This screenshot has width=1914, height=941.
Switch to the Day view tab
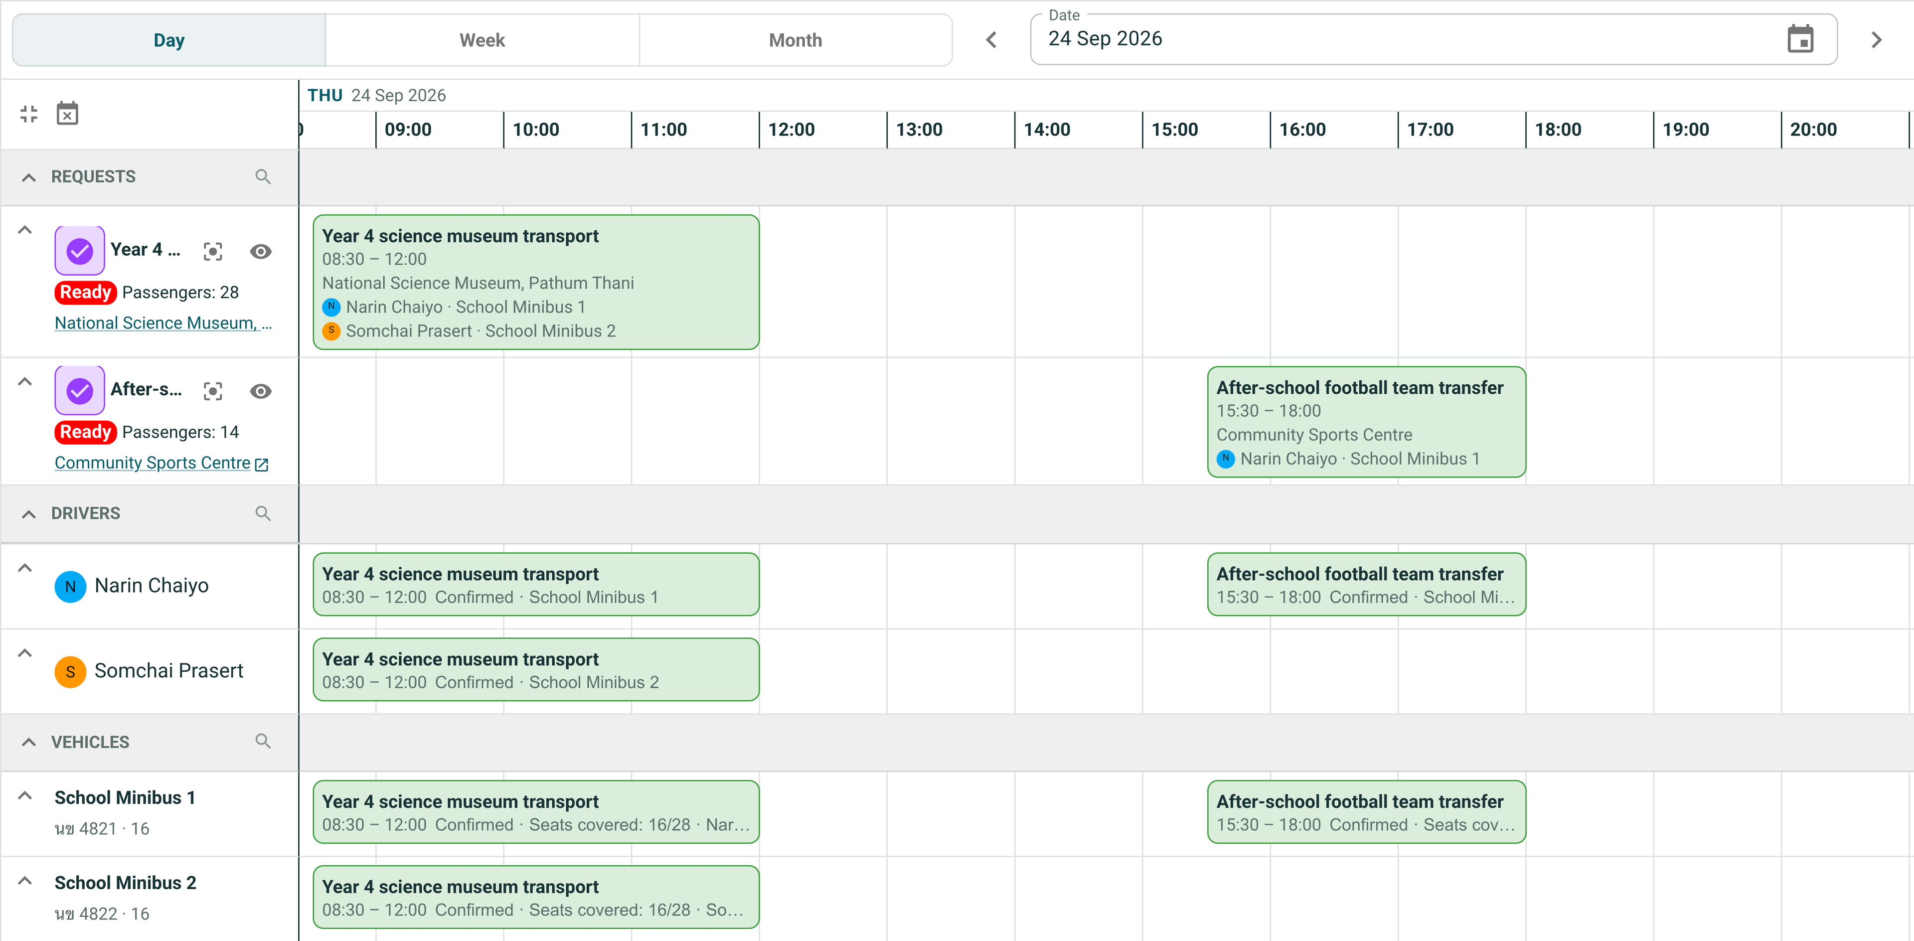pyautogui.click(x=169, y=40)
